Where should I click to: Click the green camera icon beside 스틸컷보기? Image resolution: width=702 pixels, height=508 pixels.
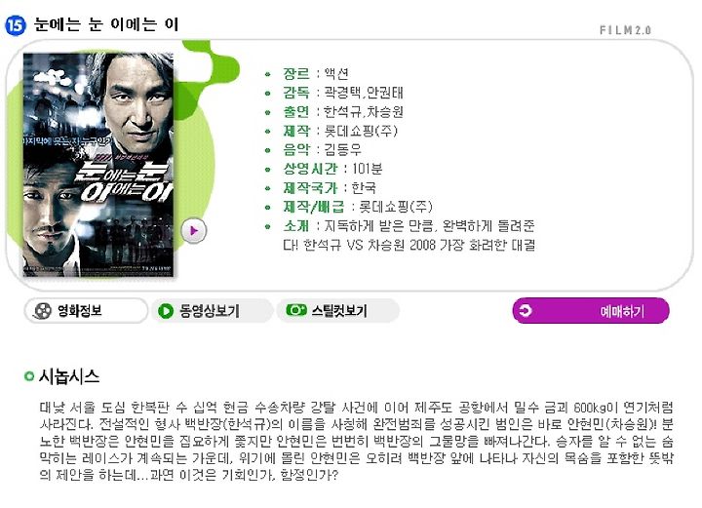tap(296, 310)
